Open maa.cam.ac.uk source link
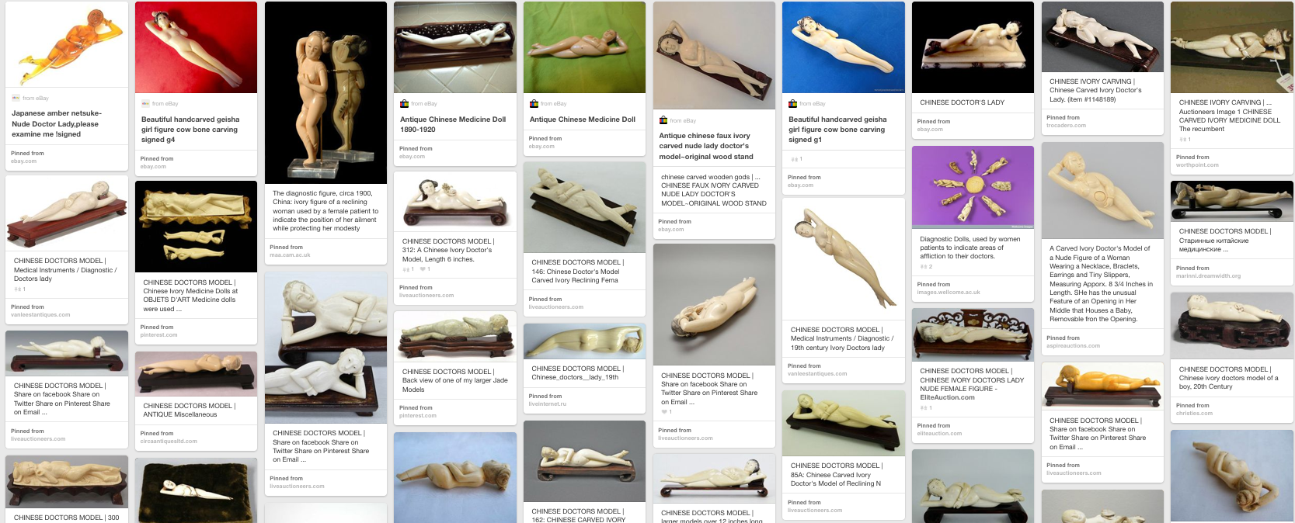1295x523 pixels. point(290,255)
